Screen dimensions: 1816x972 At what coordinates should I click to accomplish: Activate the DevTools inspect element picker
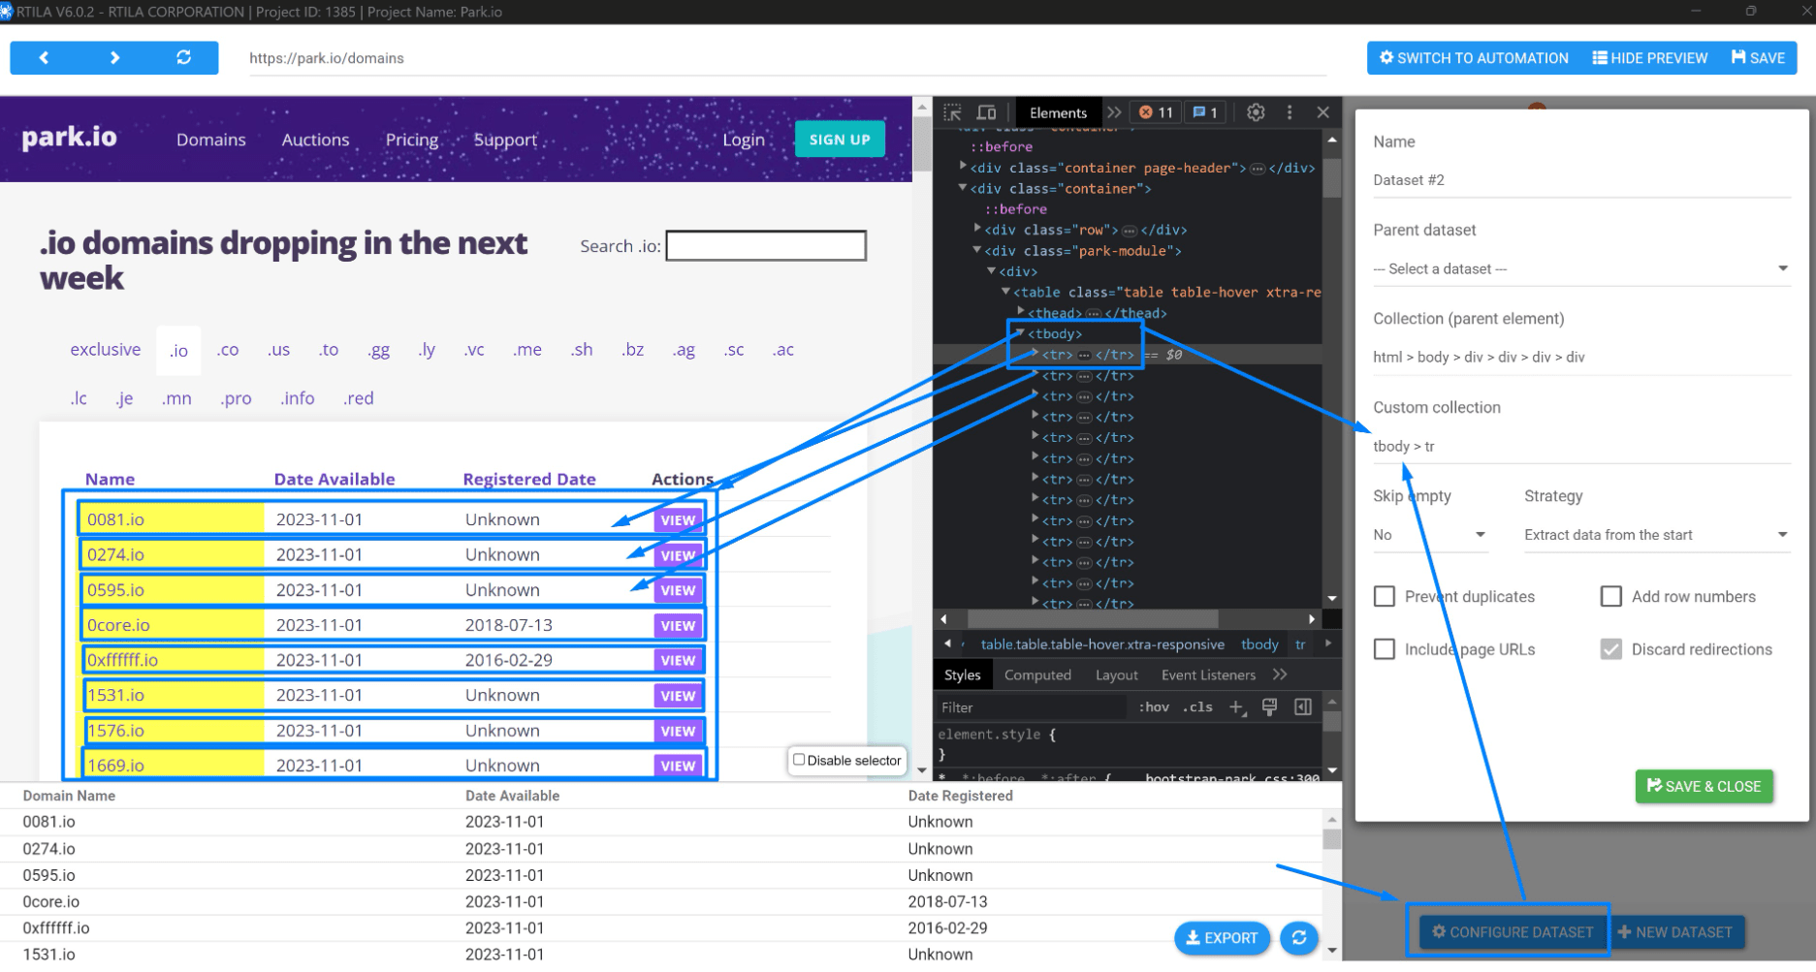(x=952, y=112)
